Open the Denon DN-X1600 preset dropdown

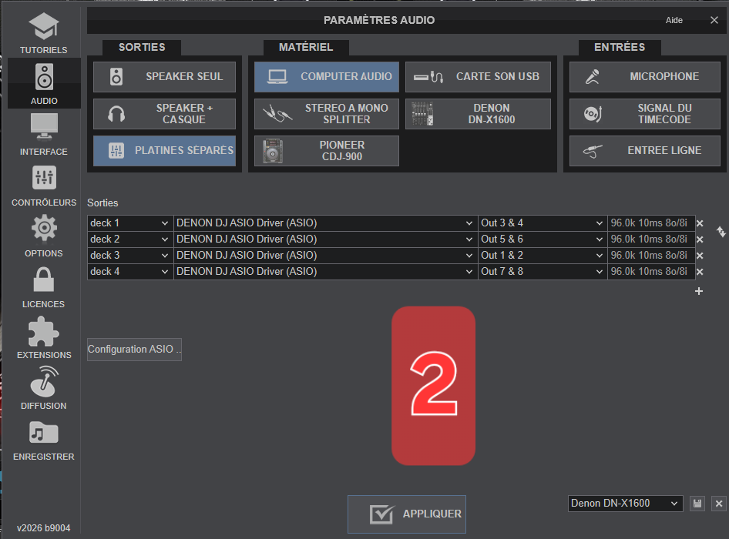click(625, 504)
